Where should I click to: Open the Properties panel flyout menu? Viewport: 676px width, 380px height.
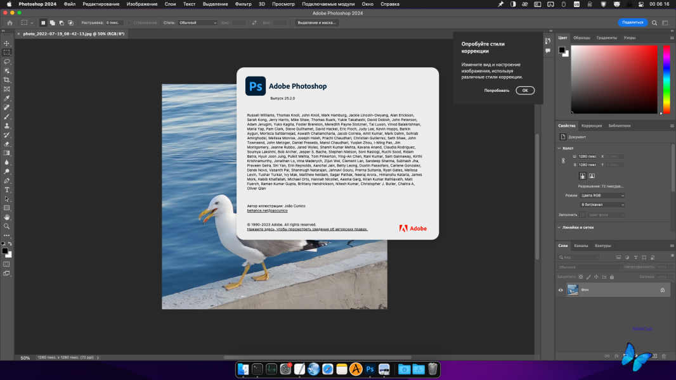(x=672, y=125)
